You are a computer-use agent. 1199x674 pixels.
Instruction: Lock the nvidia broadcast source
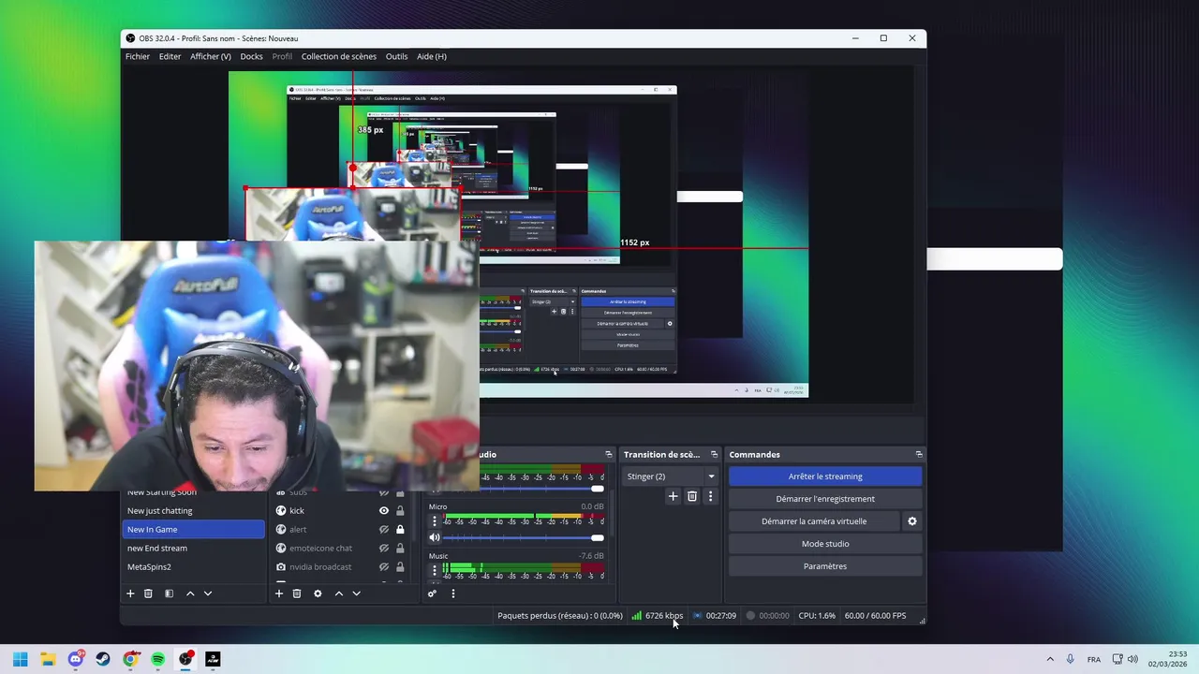(400, 566)
